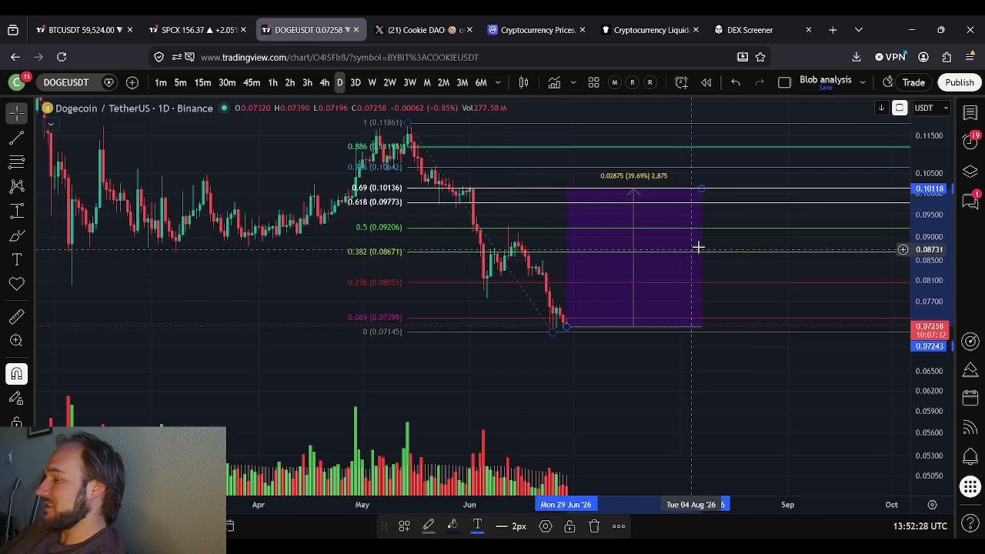
Task: Open the heart-shaped favorites icon in left sidebar
Action: (16, 285)
